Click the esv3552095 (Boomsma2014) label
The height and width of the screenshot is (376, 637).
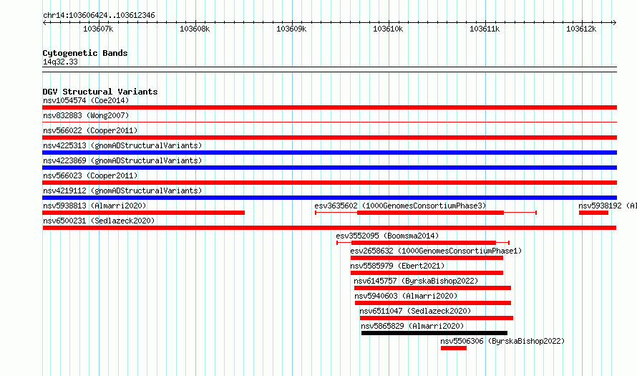click(387, 236)
